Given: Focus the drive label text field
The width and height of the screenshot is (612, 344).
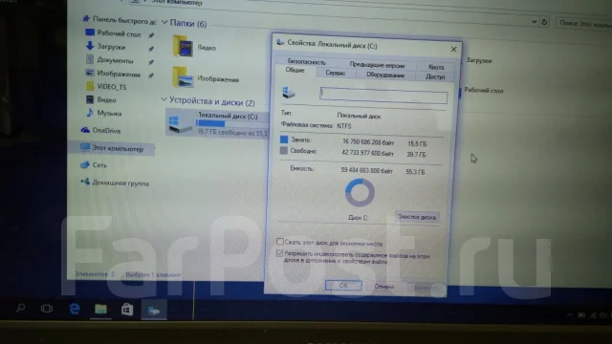Looking at the screenshot, I should click(383, 95).
